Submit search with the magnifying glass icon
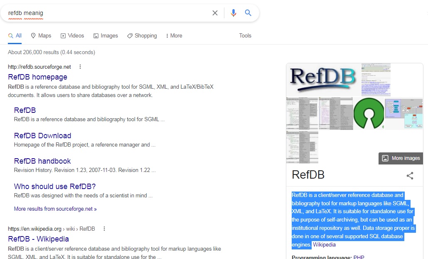Image resolution: width=428 pixels, height=259 pixels. (x=248, y=12)
